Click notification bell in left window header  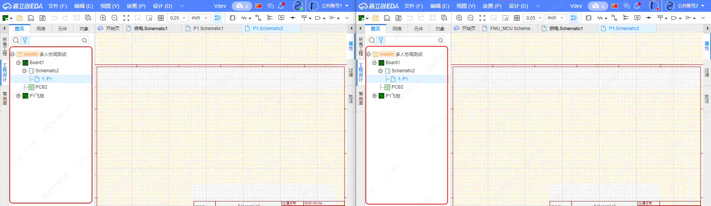point(281,6)
